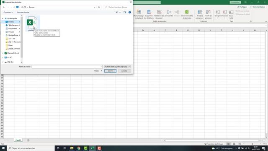Click the Ouvrir button in import dialog
The image size is (268, 151).
pos(110,71)
